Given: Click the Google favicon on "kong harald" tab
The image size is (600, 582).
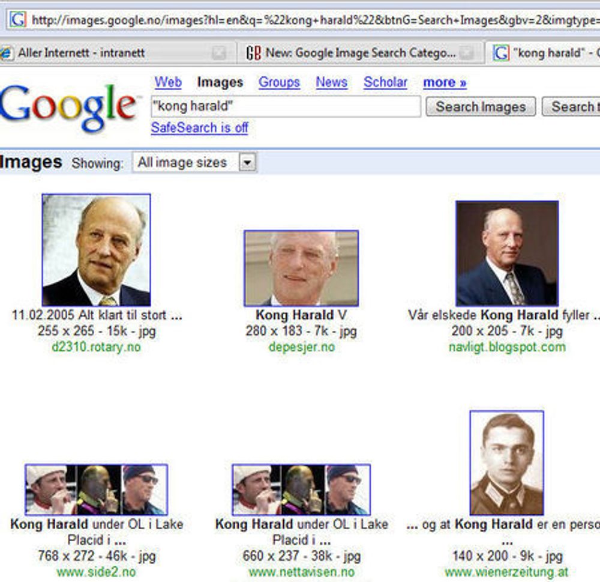Looking at the screenshot, I should pos(501,53).
